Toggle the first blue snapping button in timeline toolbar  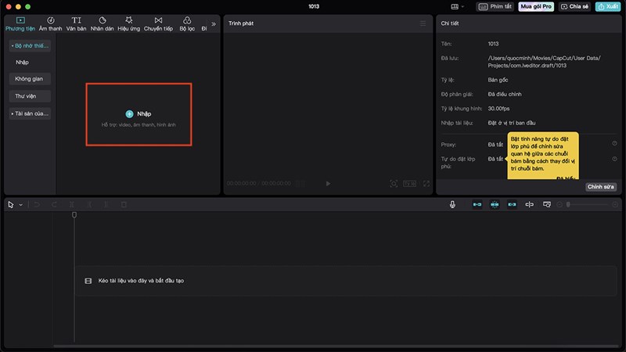pyautogui.click(x=477, y=204)
